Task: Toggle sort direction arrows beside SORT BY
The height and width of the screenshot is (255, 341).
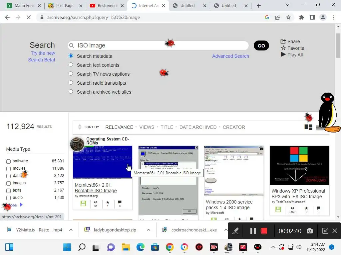Action: 80,127
